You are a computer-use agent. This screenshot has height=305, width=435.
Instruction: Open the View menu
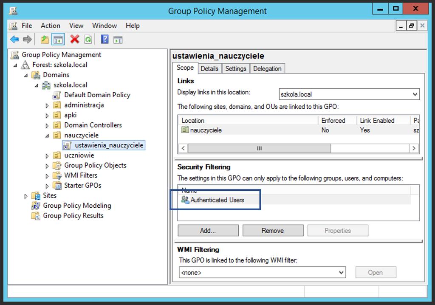tap(76, 25)
